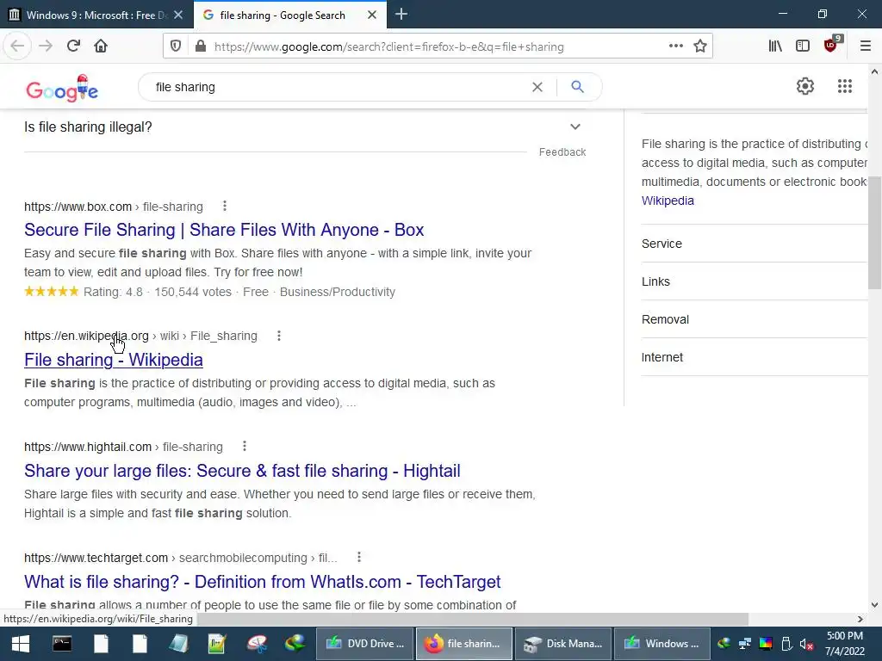
Task: Open 'What is file sharing?' TechTarget result
Action: point(262,582)
